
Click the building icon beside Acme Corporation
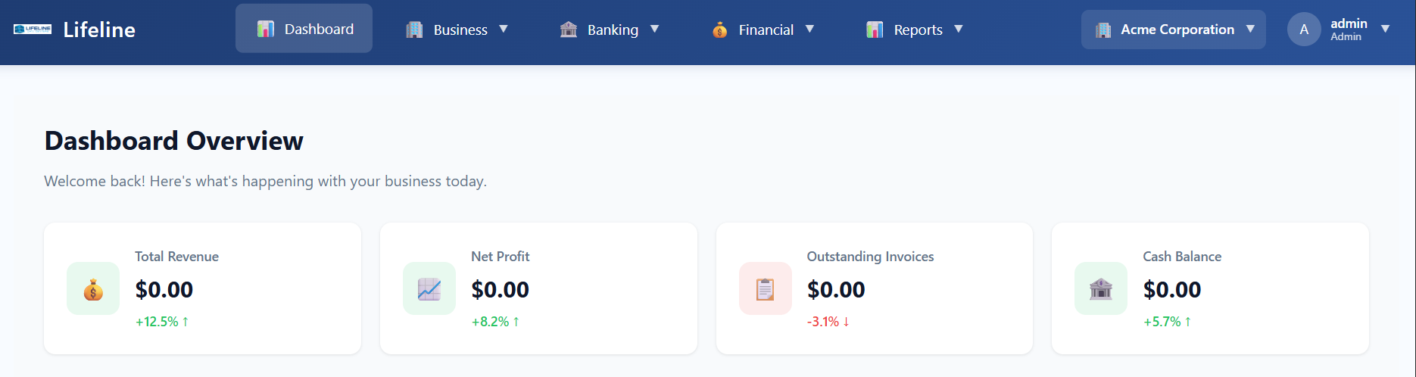click(x=1103, y=30)
